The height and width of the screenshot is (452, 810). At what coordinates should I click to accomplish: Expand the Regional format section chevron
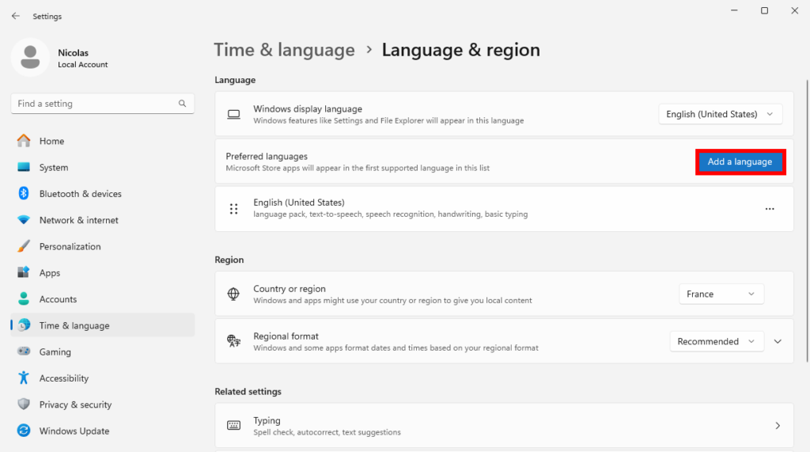778,341
